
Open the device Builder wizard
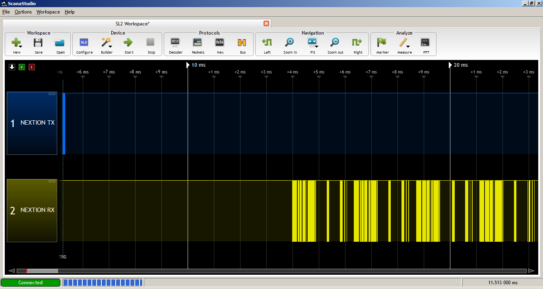[106, 42]
